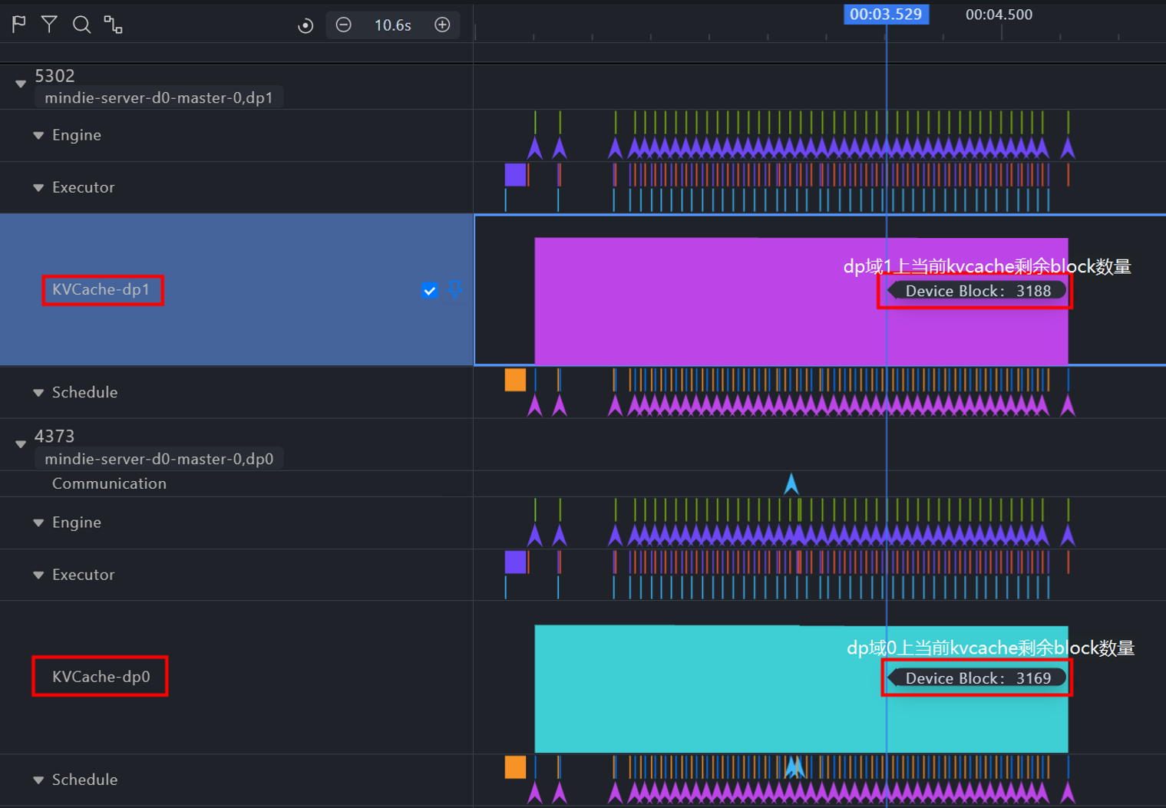The height and width of the screenshot is (808, 1166).
Task: Collapse the Schedule row under dp1
Action: 38,392
